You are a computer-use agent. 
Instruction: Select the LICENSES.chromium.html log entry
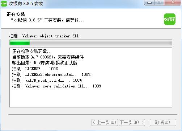(x=51, y=74)
